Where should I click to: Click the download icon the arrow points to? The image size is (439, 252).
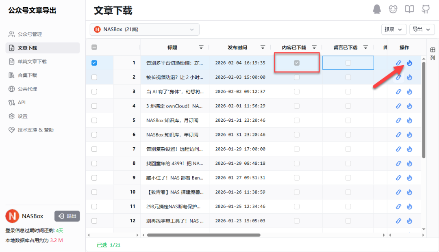pos(409,62)
